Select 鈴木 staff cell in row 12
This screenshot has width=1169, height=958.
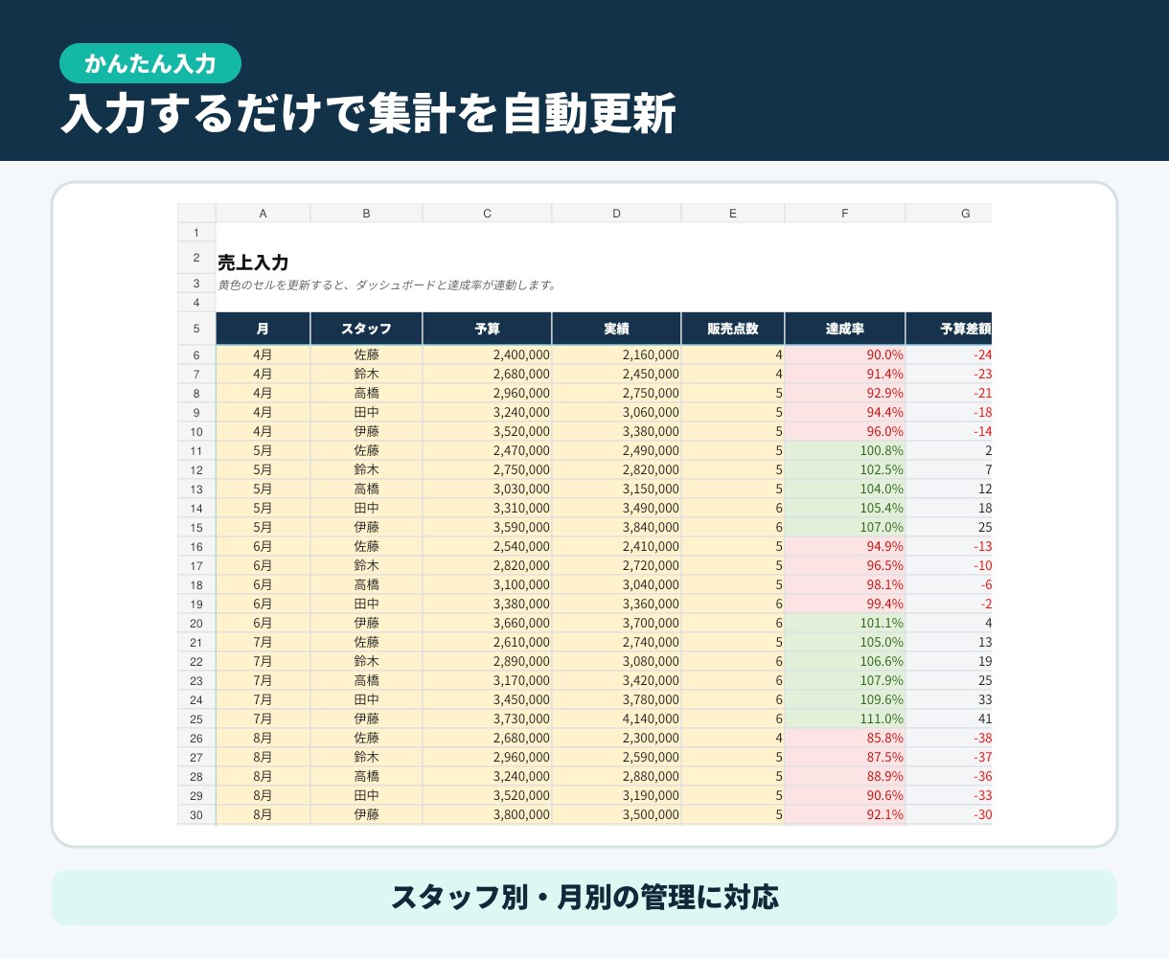[x=366, y=469]
